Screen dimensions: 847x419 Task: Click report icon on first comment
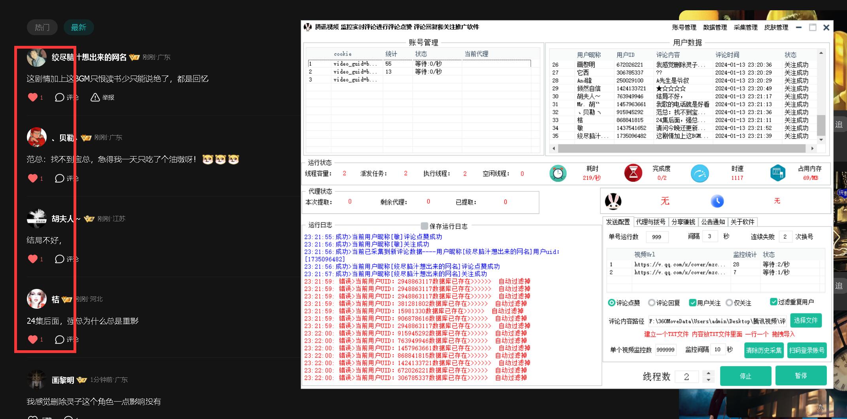[x=95, y=97]
